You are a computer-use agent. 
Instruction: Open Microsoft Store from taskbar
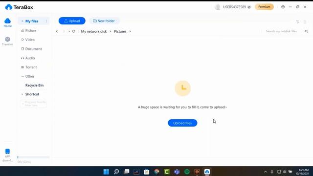point(147,172)
